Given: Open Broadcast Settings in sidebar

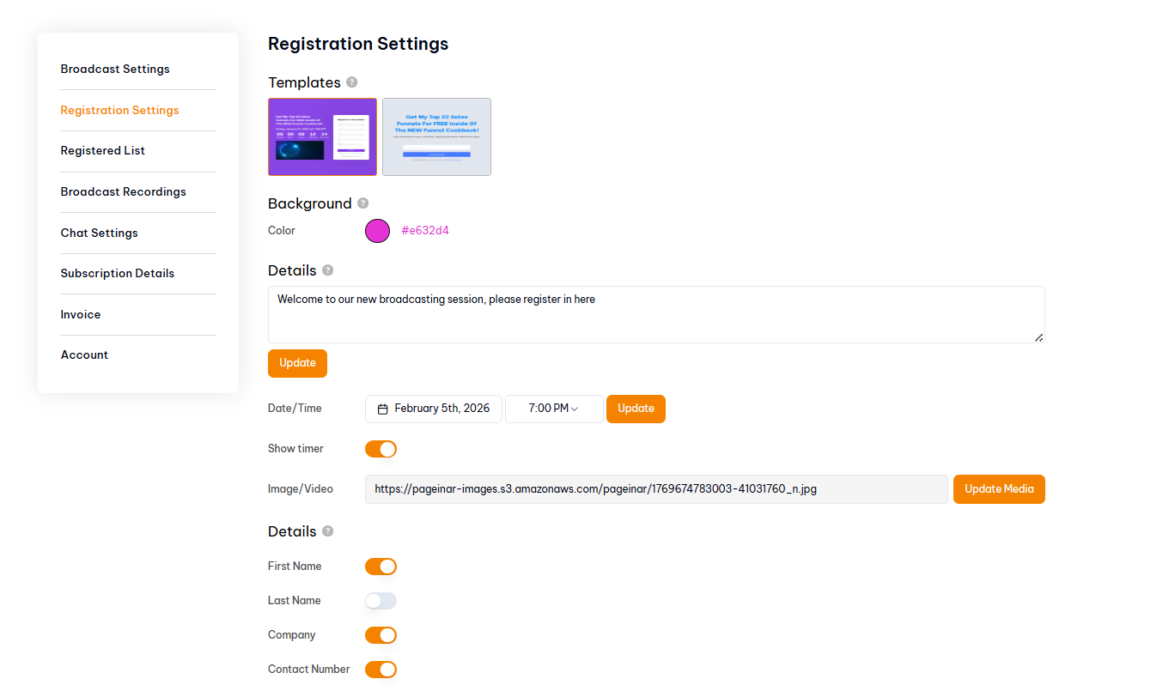Looking at the screenshot, I should pos(115,70).
